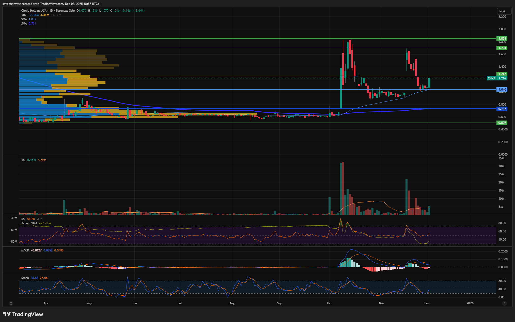This screenshot has width=515, height=322.
Task: Select the 1D interval in the chart title
Action: click(51, 11)
